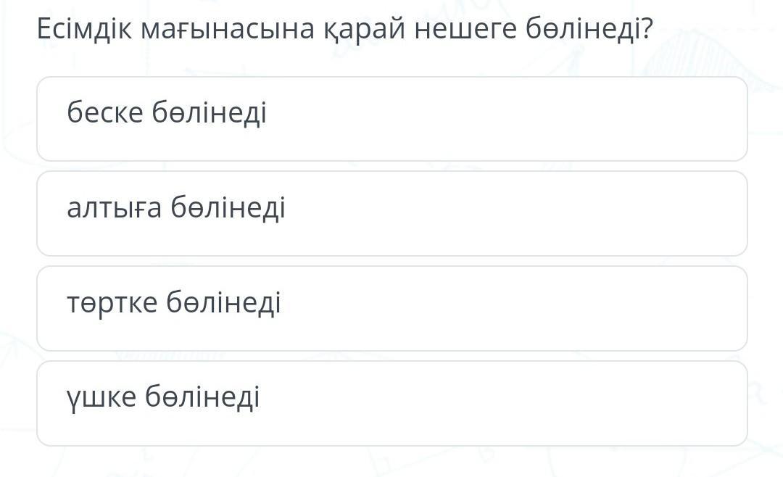Choose the option "төртке бөлінеді"
The height and width of the screenshot is (477, 783).
[391, 308]
